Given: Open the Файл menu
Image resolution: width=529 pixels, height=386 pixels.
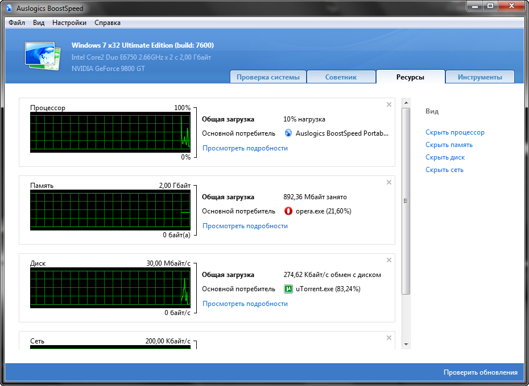Looking at the screenshot, I should tap(17, 23).
